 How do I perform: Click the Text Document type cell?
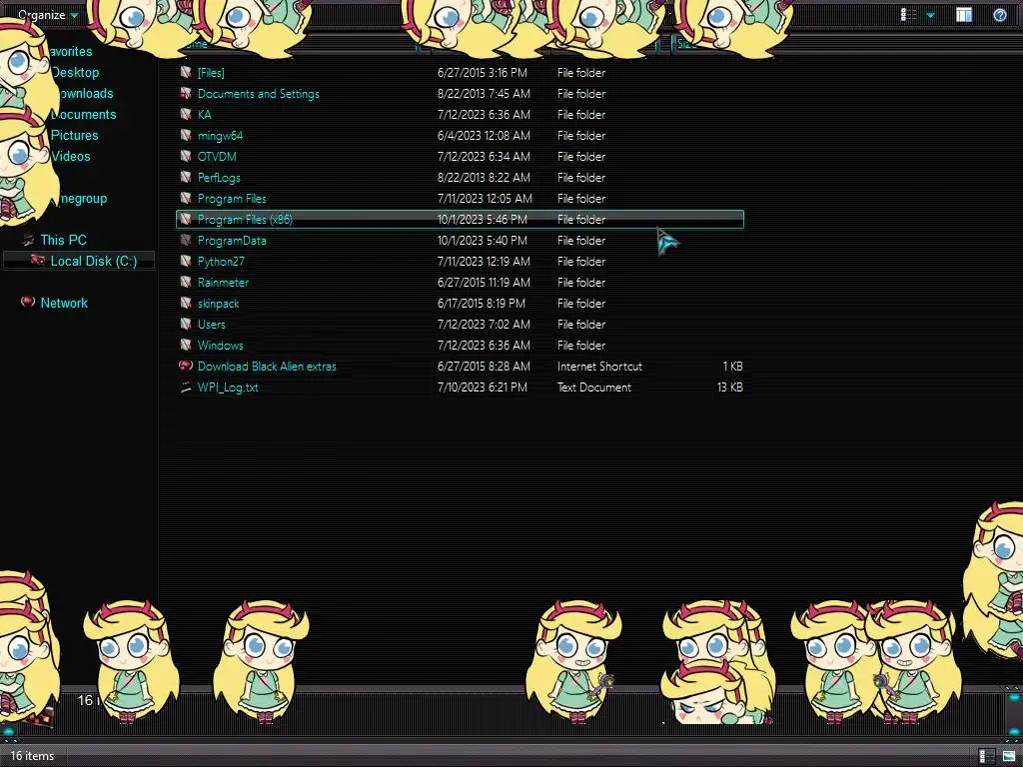click(x=594, y=386)
